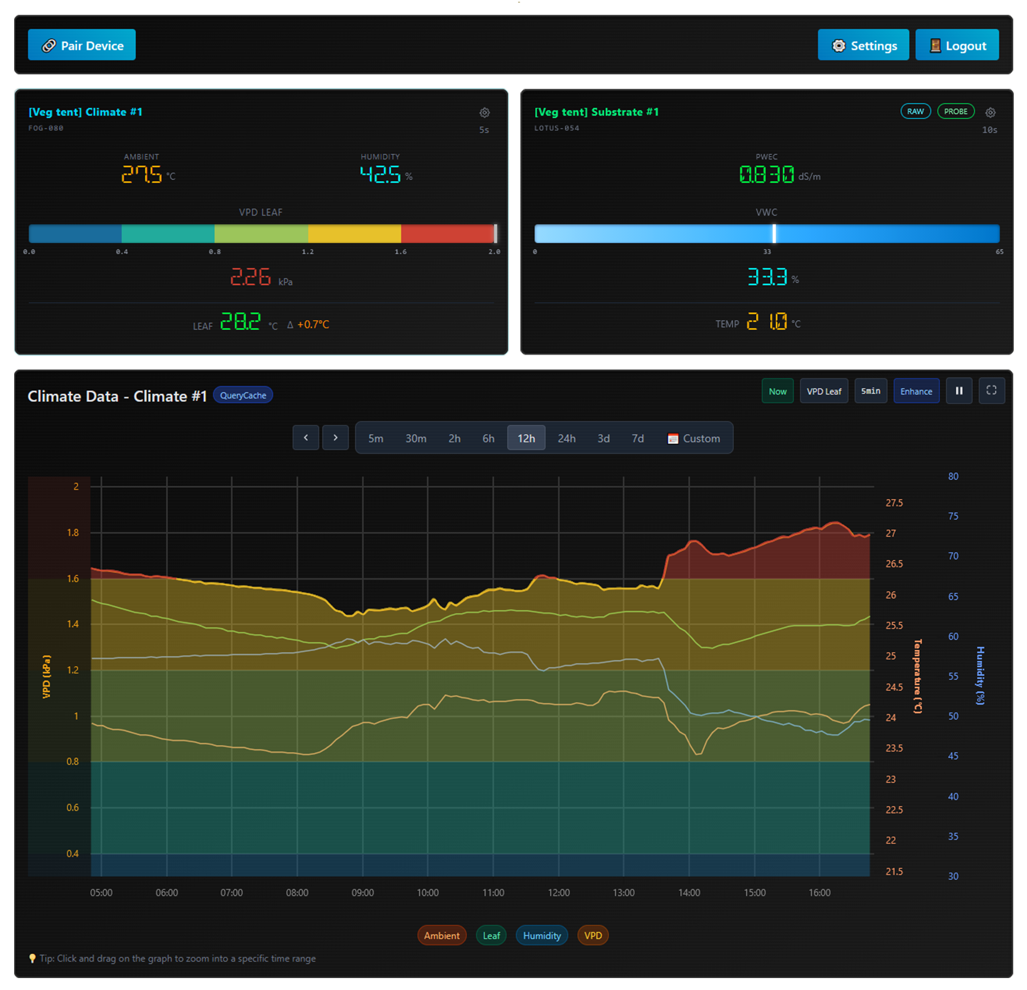Viewport: 1027px width, 990px height.
Task: Go to previous time window arrow
Action: (x=305, y=438)
